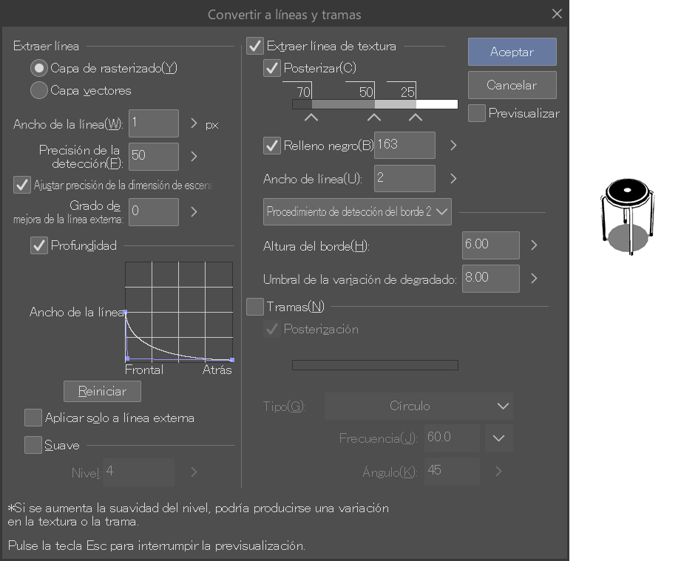The width and height of the screenshot is (681, 561).
Task: Enable the Previsualizar checkbox
Action: pyautogui.click(x=477, y=113)
